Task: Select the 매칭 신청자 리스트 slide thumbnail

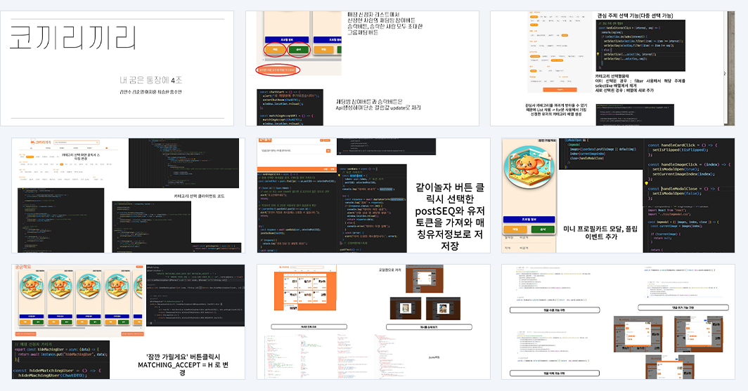Action: coord(362,69)
